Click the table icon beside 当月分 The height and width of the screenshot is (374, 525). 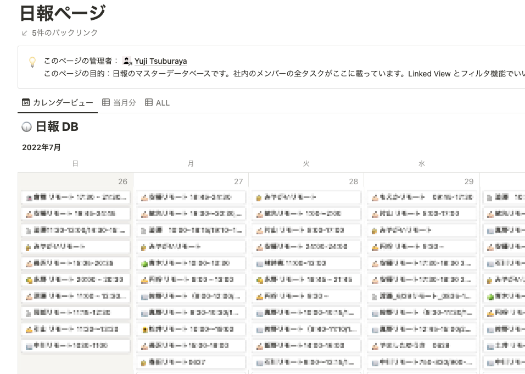point(106,102)
